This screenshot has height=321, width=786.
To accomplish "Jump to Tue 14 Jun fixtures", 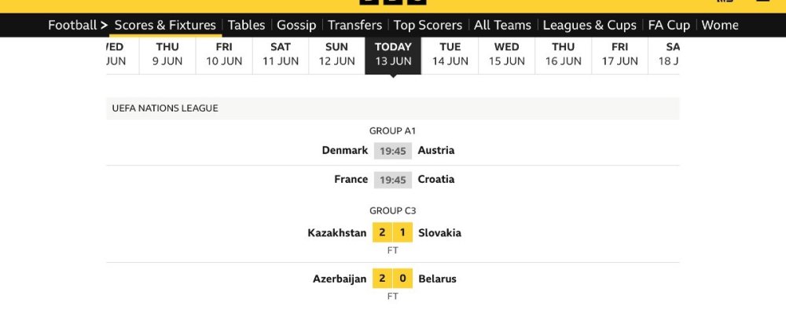I will 450,54.
